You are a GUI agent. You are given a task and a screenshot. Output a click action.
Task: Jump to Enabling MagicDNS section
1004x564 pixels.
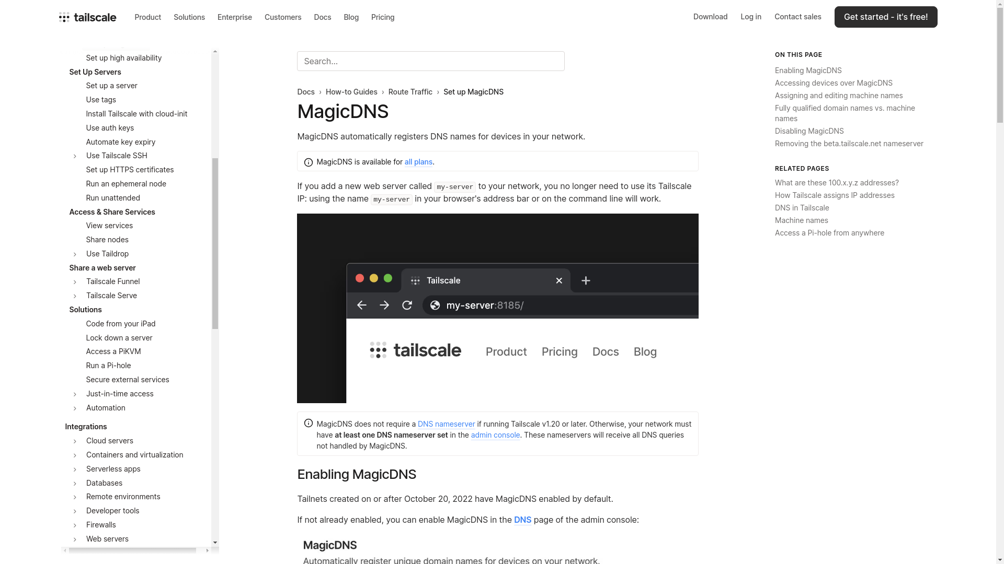coord(808,70)
